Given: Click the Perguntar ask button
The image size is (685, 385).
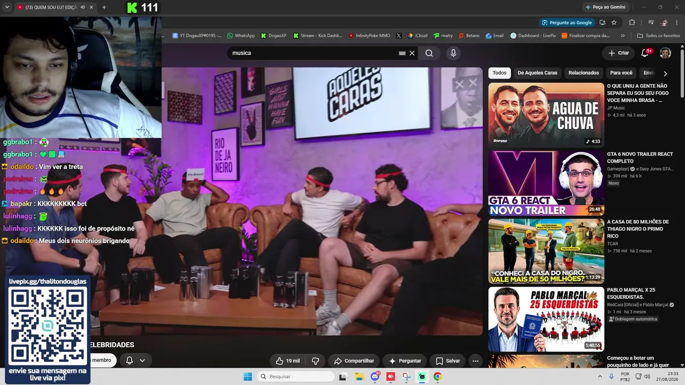Looking at the screenshot, I should click(405, 361).
